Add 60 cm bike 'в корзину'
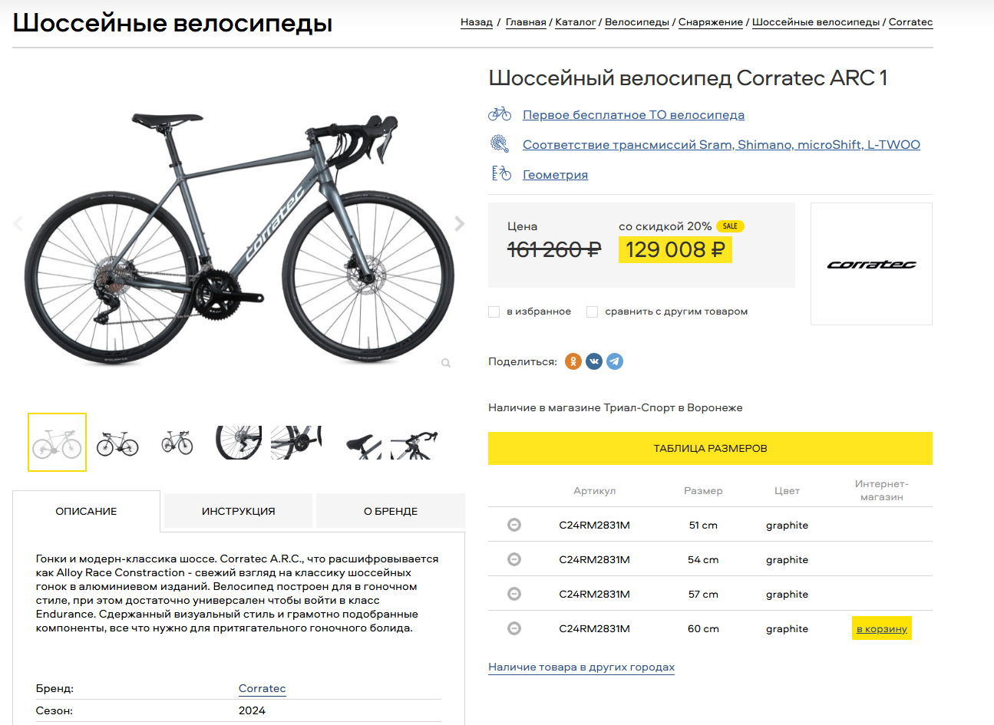 tap(882, 628)
